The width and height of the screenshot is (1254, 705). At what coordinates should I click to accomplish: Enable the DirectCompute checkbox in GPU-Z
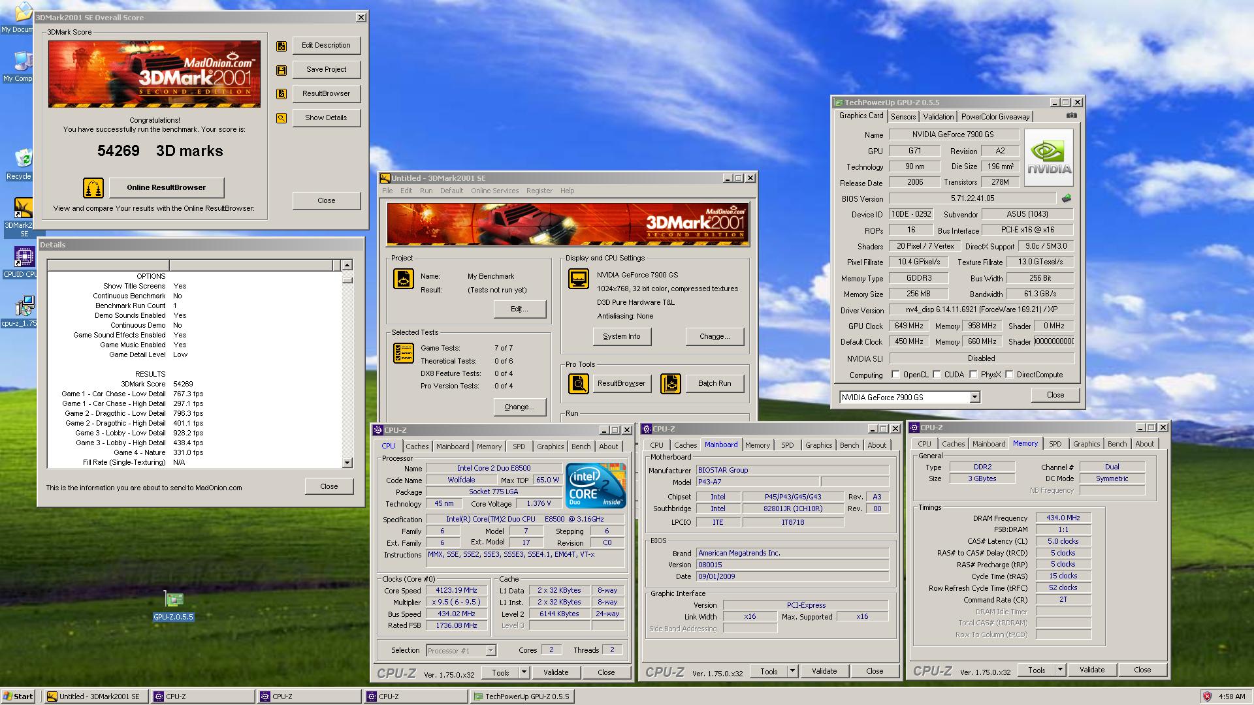(1009, 375)
